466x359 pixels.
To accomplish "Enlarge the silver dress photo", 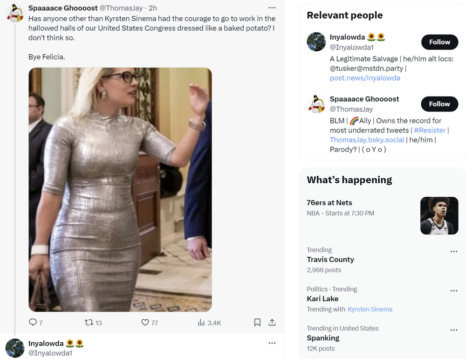I will 120,189.
